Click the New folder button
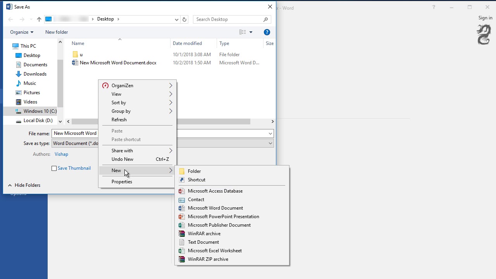 (57, 32)
